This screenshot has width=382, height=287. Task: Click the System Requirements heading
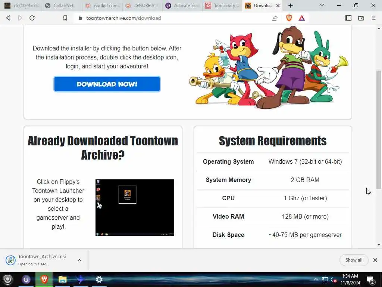point(273,141)
